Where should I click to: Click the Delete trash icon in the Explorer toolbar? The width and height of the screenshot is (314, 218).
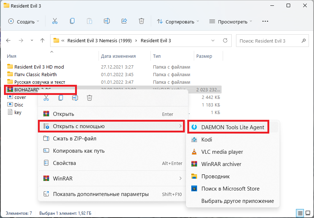pyautogui.click(x=141, y=21)
